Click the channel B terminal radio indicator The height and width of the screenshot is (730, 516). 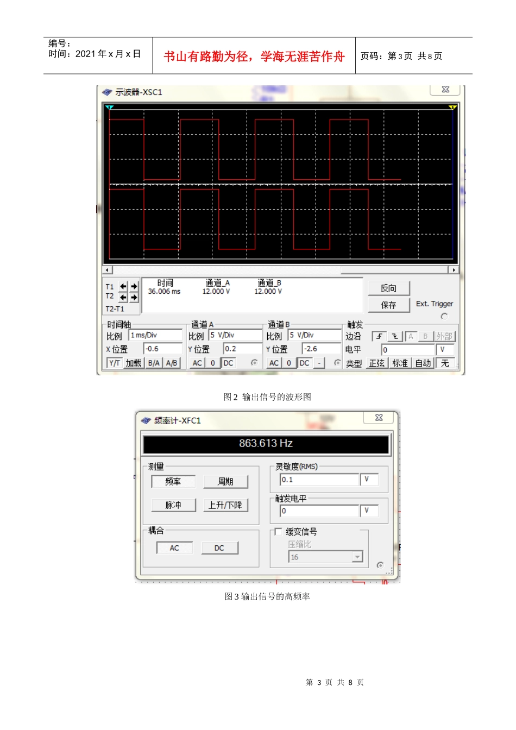tap(337, 363)
